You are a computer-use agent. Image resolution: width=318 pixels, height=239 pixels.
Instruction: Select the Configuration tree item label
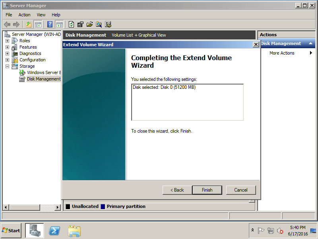tap(33, 60)
